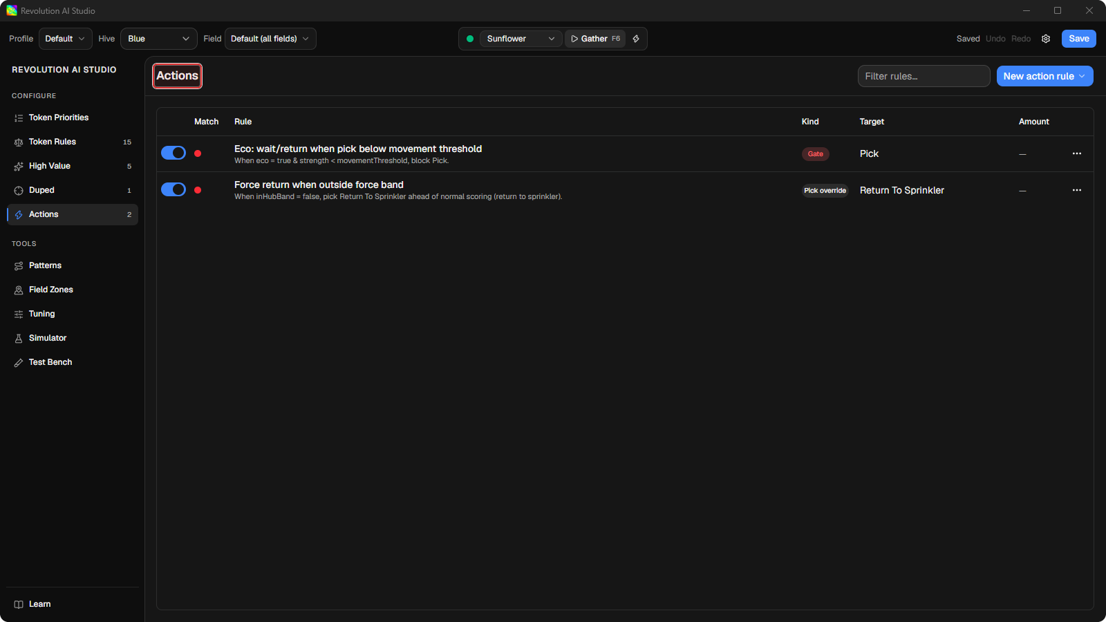Click the red match dot of Eco rule

click(x=198, y=153)
